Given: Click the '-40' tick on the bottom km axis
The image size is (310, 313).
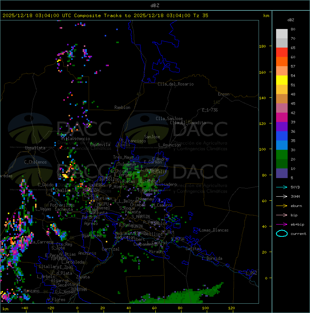Looking at the screenshot, I should click(x=25, y=308).
